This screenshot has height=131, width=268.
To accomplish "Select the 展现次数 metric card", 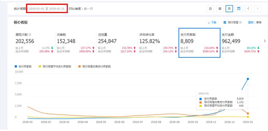I will coord(34,43).
